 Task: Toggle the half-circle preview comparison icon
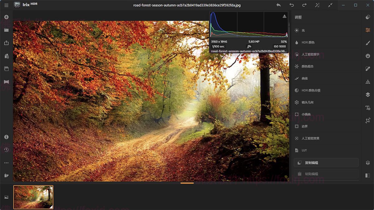[x=367, y=17]
